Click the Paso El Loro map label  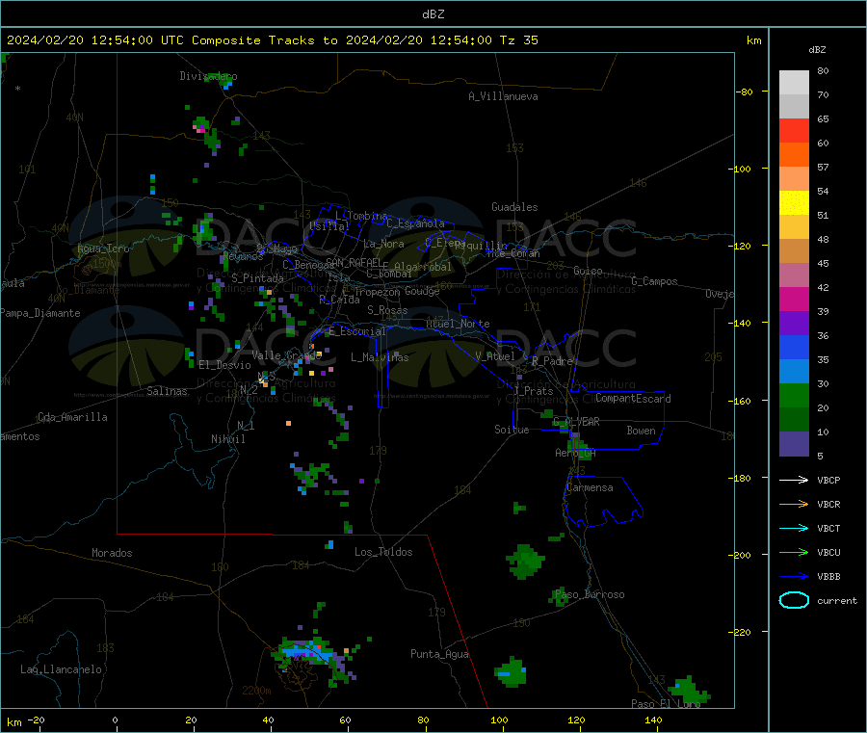[x=666, y=704]
